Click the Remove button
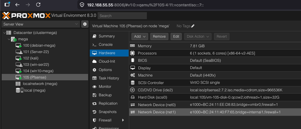 159,37
